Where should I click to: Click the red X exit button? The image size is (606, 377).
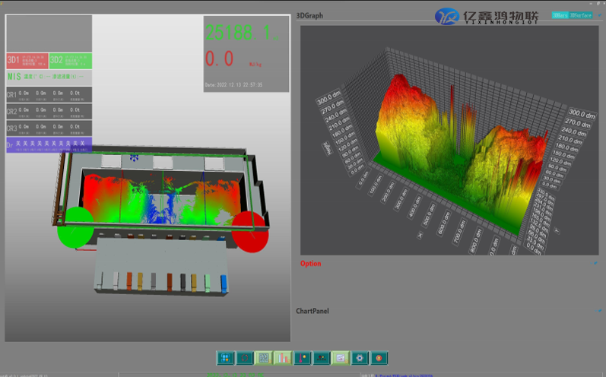tap(379, 358)
